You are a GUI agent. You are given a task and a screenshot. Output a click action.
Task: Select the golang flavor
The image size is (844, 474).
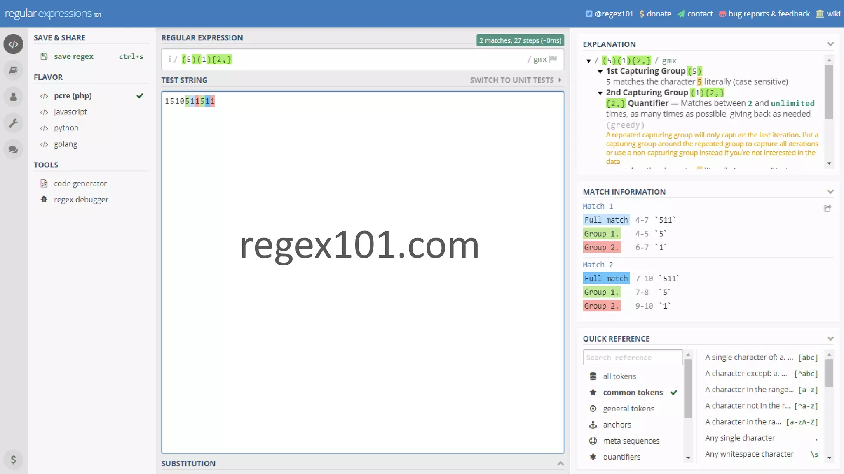[x=66, y=144]
